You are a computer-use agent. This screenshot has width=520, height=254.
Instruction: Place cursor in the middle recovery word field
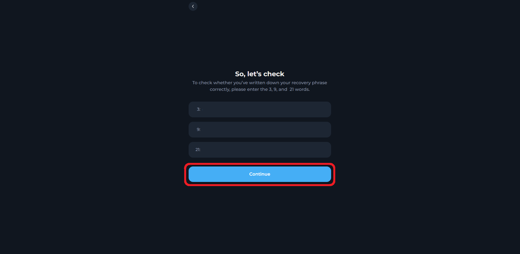(x=260, y=129)
